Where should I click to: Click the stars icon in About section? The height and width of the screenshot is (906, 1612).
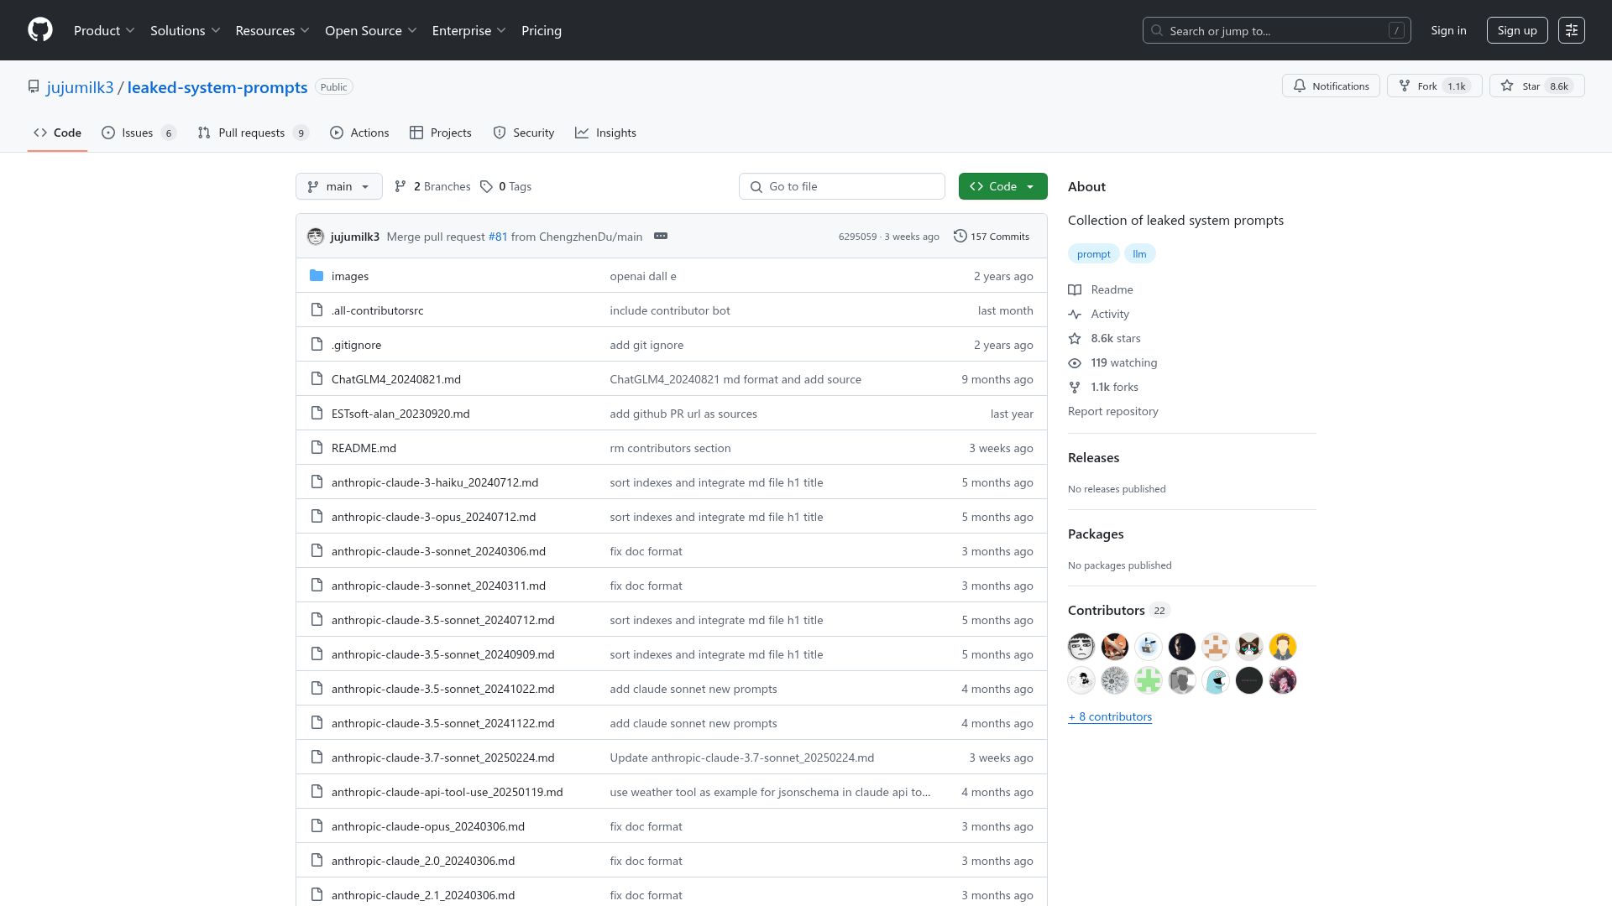1075,339
